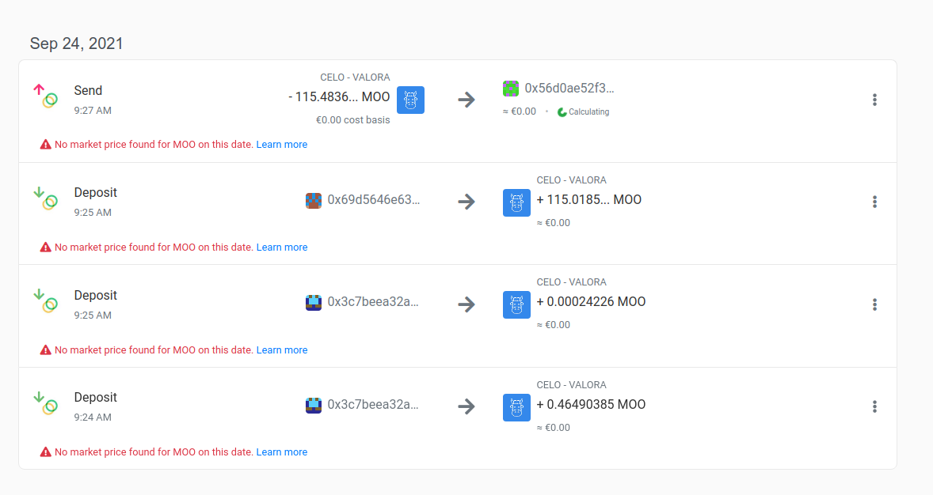933x495 pixels.
Task: Open three-dot menu for the 0.46490385 MOO deposit
Action: coord(874,406)
